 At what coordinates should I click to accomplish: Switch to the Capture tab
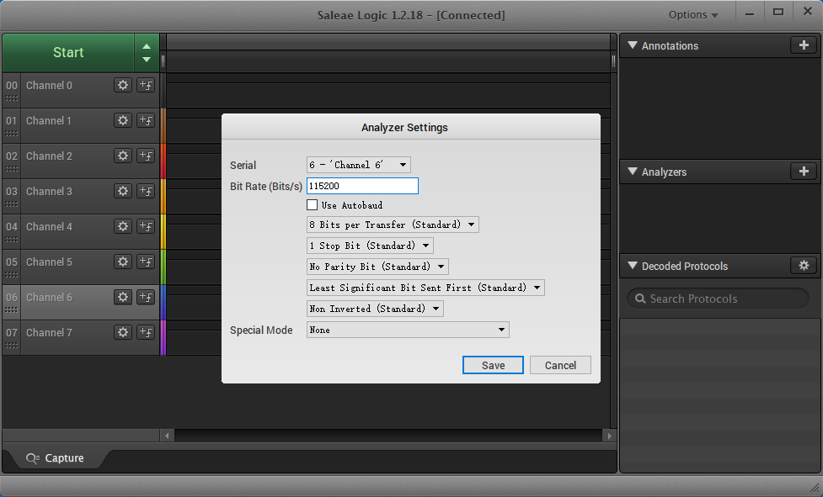[55, 458]
